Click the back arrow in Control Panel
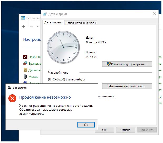The image size is (163, 143). [24, 27]
